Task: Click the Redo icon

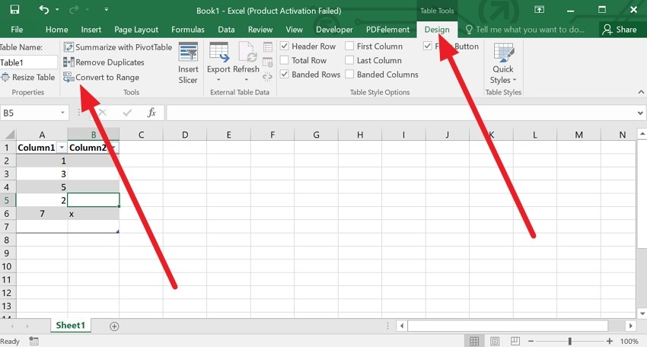Action: (x=74, y=9)
